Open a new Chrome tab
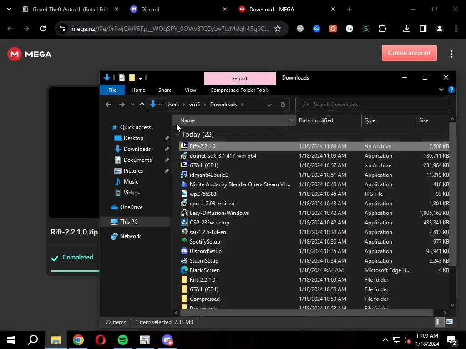 click(349, 10)
